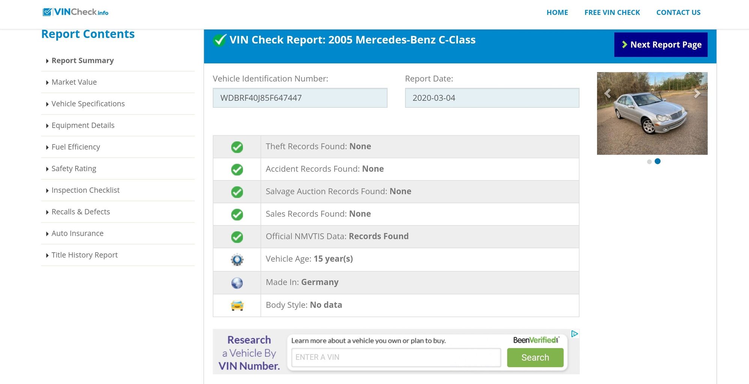Click the Report Date field
Screen dimensions: 749x384
click(492, 98)
